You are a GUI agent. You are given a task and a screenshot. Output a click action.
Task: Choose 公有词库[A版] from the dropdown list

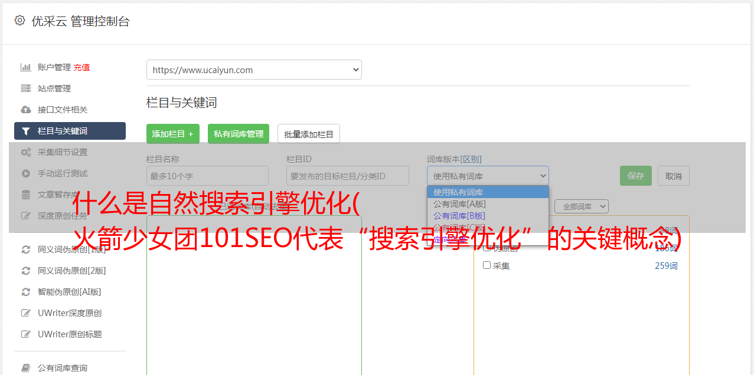point(488,204)
